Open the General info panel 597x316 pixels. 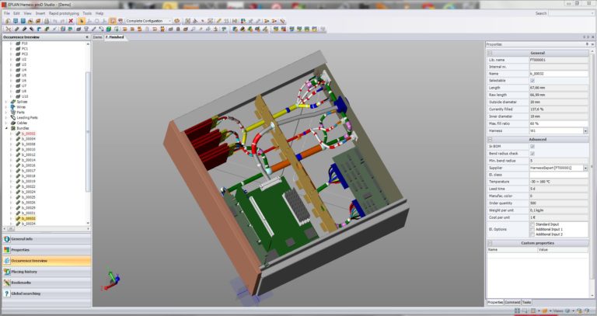click(47, 239)
